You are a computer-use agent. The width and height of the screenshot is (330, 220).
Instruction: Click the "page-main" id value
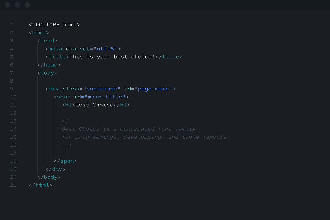(x=153, y=89)
